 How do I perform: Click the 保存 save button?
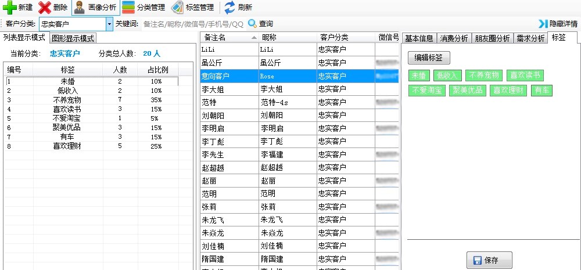pos(489,260)
